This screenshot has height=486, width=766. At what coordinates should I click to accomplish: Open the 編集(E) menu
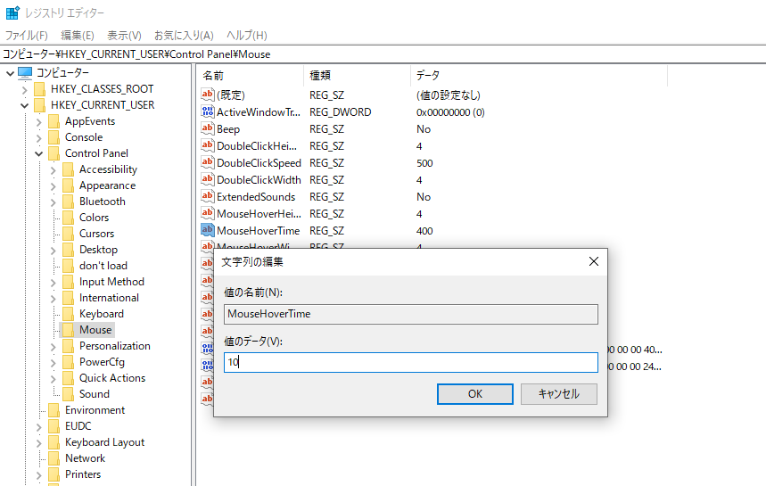pos(78,35)
